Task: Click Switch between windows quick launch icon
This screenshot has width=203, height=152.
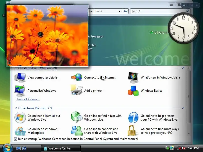Action: point(24,148)
